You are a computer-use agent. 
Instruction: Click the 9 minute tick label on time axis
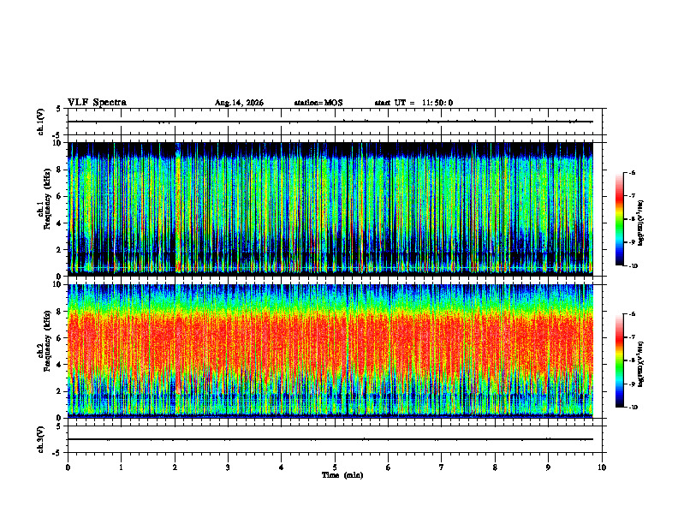pos(548,467)
